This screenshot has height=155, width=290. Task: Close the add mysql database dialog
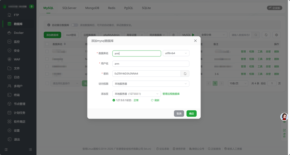click(x=195, y=41)
